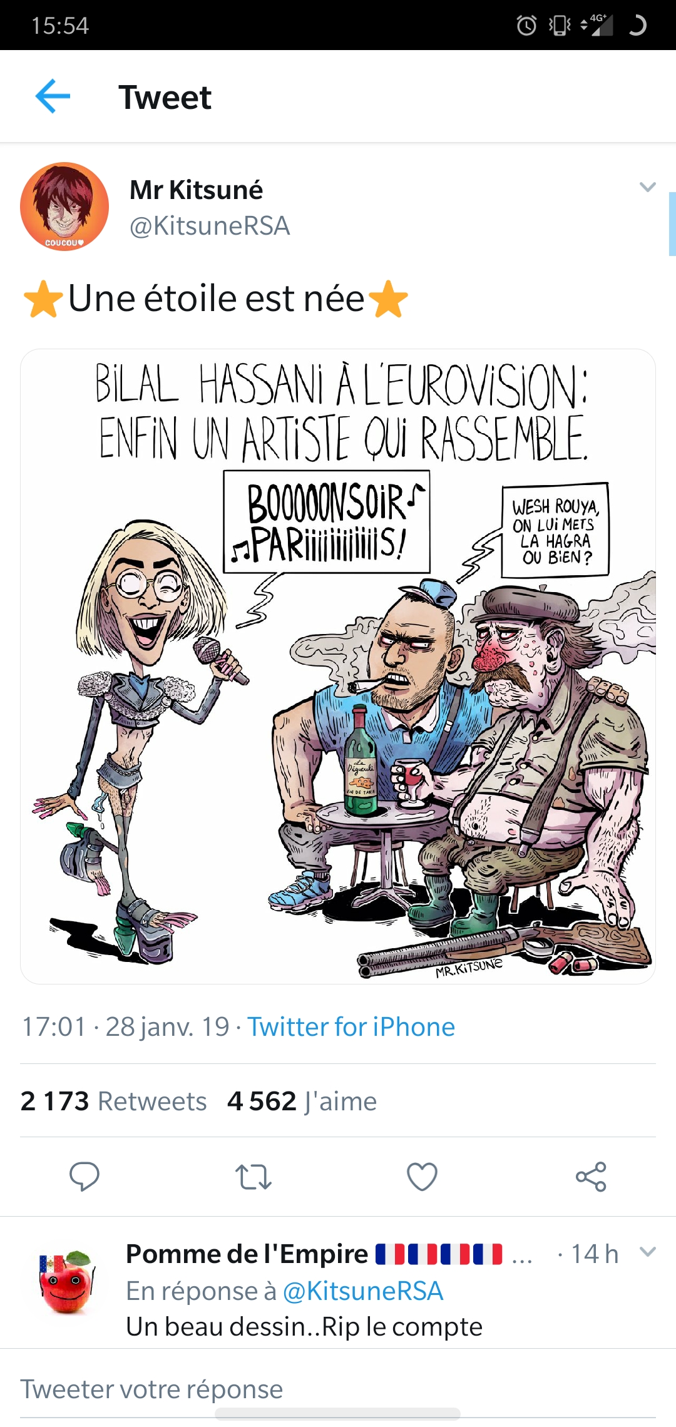View the 2 173 Retweets list

point(113,1101)
